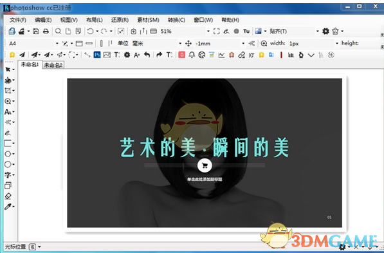The image size is (384, 253).
Task: Click the vertical red bar icon
Action: [281, 55]
